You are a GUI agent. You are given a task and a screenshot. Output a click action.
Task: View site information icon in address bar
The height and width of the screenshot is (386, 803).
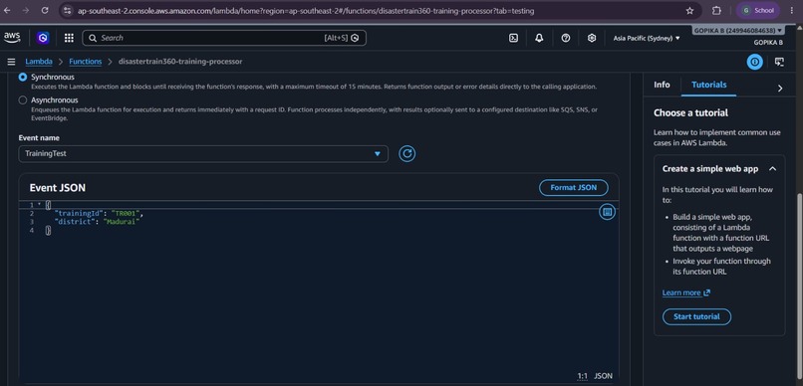point(68,10)
